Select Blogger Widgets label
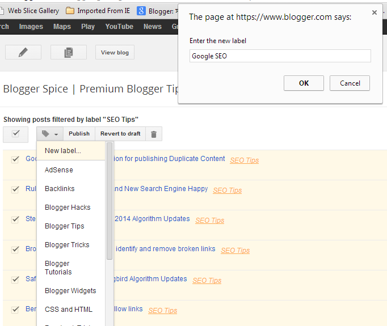 click(x=71, y=291)
